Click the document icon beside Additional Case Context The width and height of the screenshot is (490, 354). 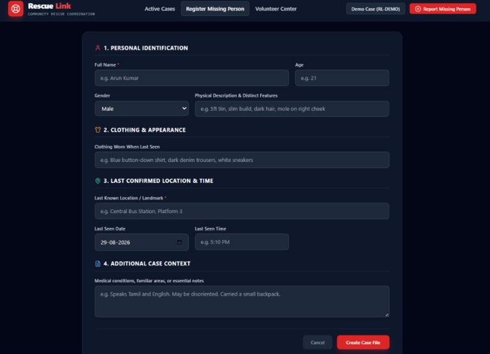[98, 264]
